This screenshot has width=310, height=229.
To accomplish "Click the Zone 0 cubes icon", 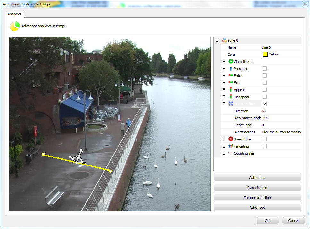I will click(224, 40).
